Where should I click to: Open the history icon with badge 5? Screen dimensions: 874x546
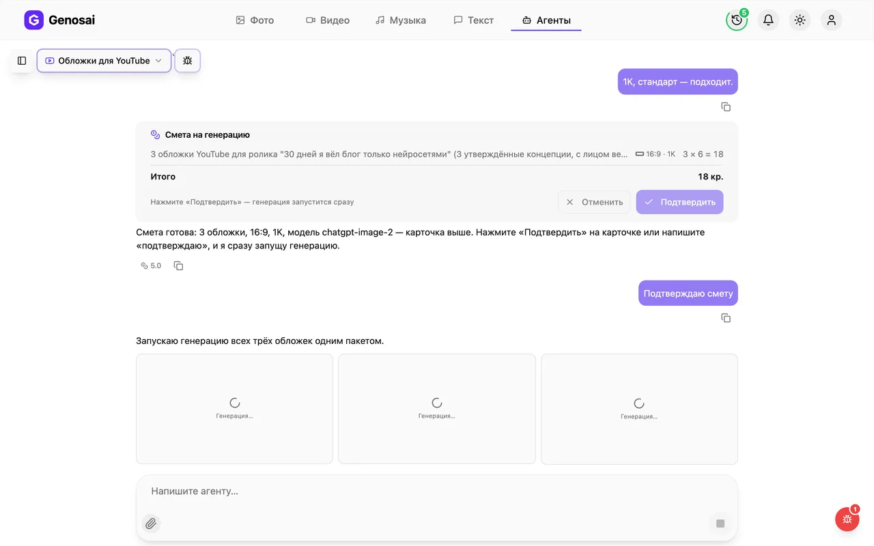coord(737,20)
